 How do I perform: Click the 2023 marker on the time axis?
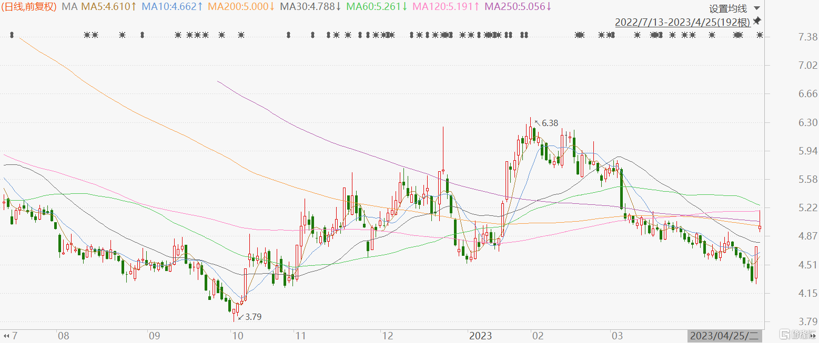[480, 335]
